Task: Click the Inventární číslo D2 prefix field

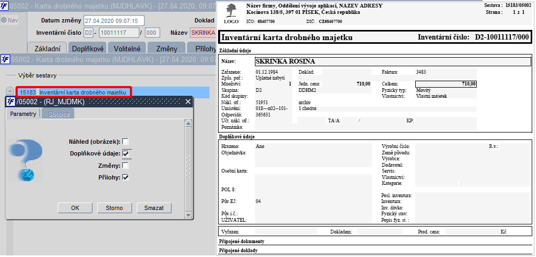Action: (88, 33)
